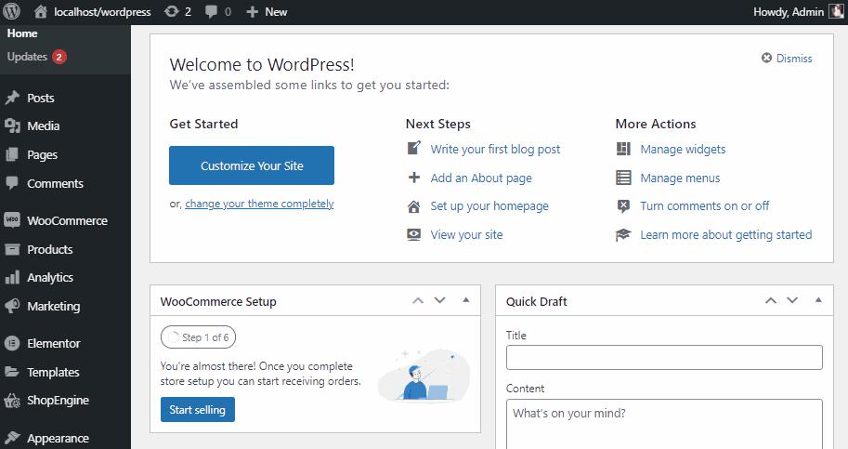Dismiss the Welcome panel
This screenshot has width=848, height=449.
pyautogui.click(x=787, y=58)
